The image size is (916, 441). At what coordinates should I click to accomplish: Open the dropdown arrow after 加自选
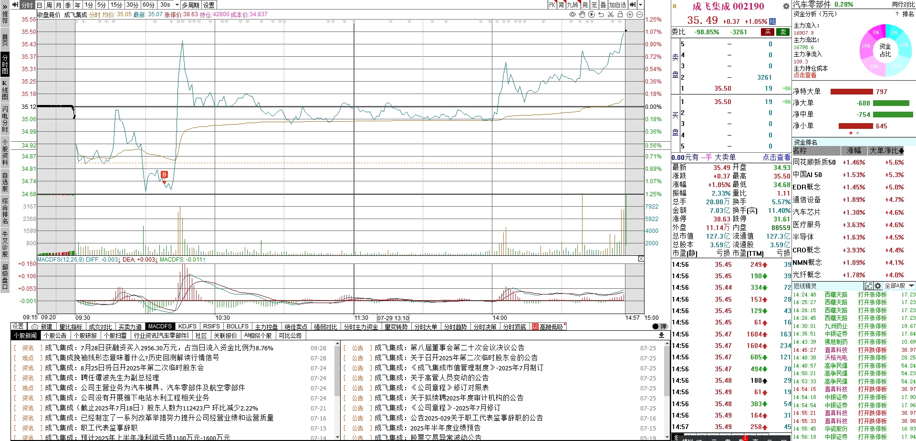point(640,5)
